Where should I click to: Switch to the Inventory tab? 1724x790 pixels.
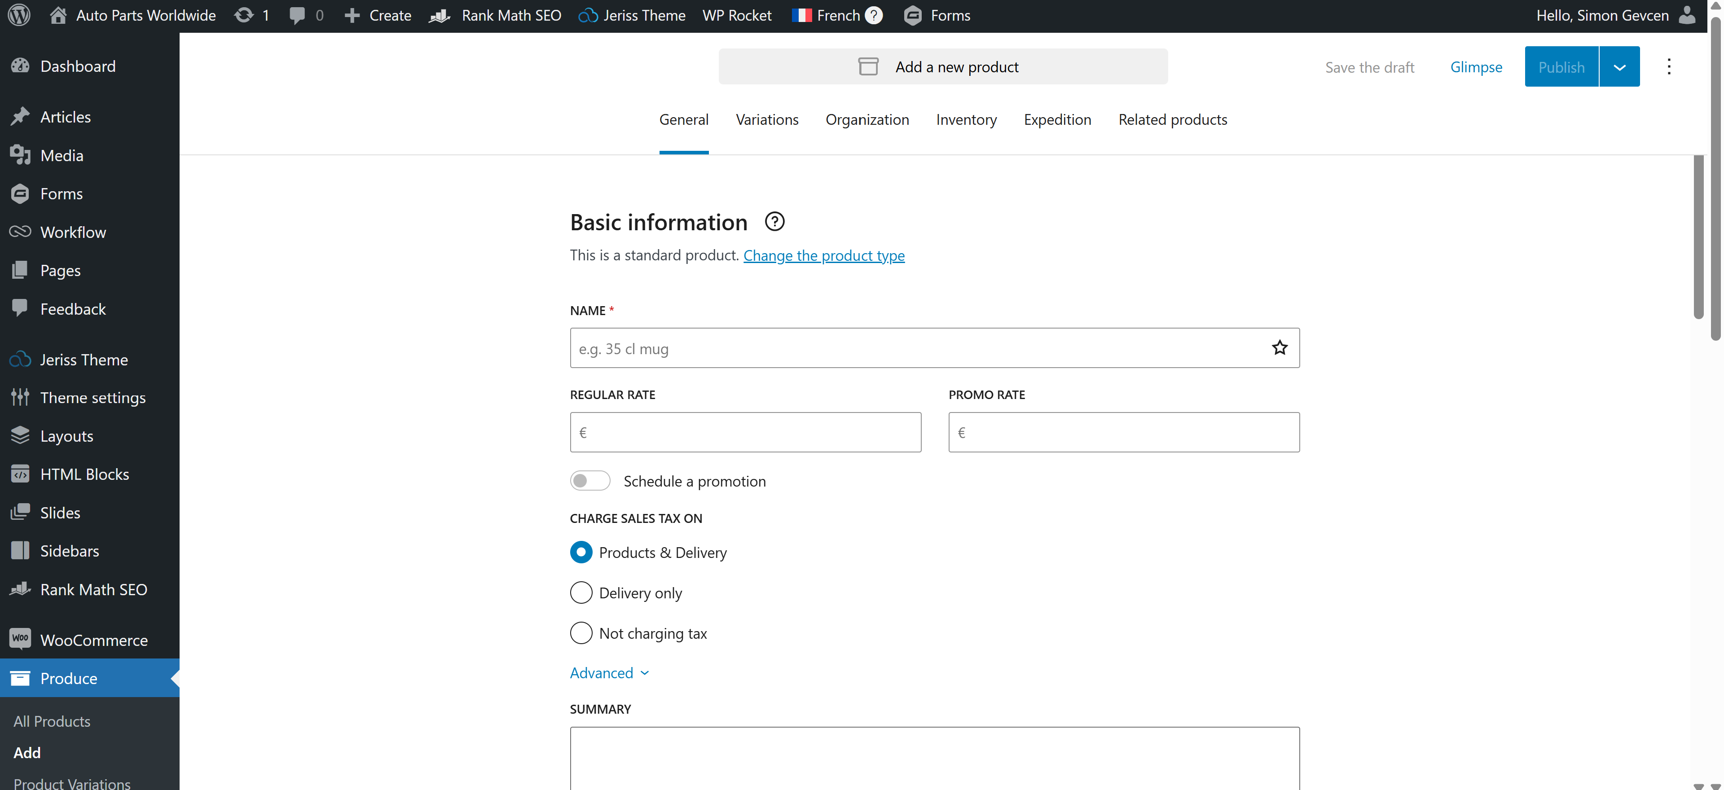click(966, 119)
